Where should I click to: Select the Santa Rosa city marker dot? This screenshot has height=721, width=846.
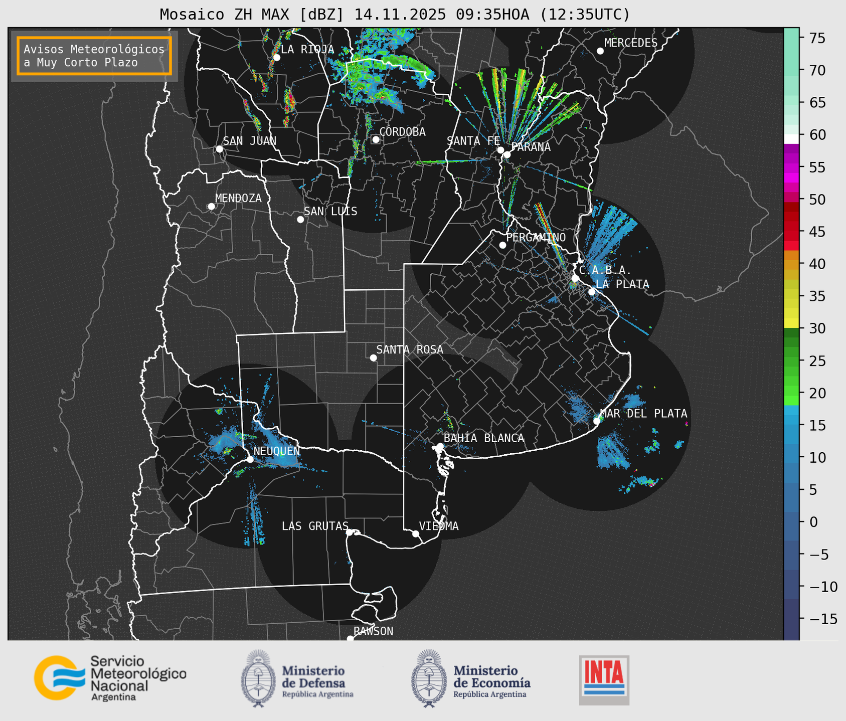(x=373, y=357)
